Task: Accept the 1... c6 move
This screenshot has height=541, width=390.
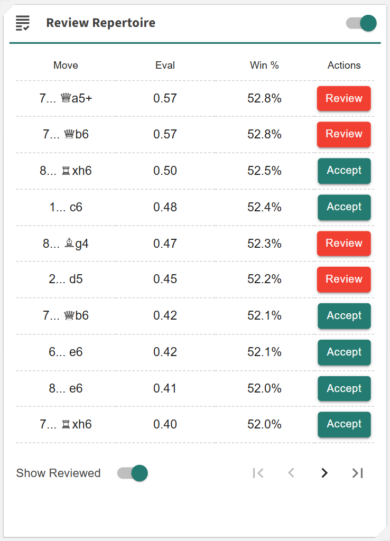Action: (x=343, y=207)
